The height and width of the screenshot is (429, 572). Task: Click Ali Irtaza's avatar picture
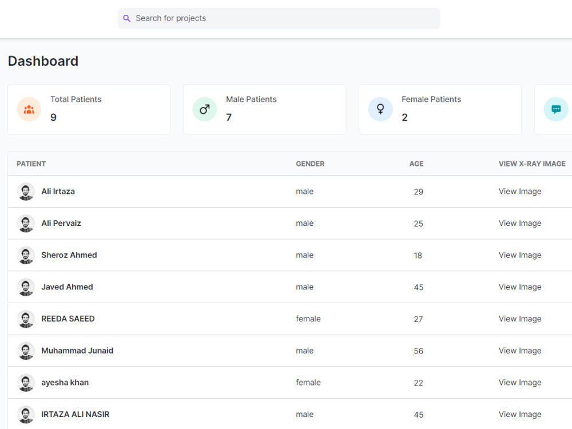tap(26, 192)
